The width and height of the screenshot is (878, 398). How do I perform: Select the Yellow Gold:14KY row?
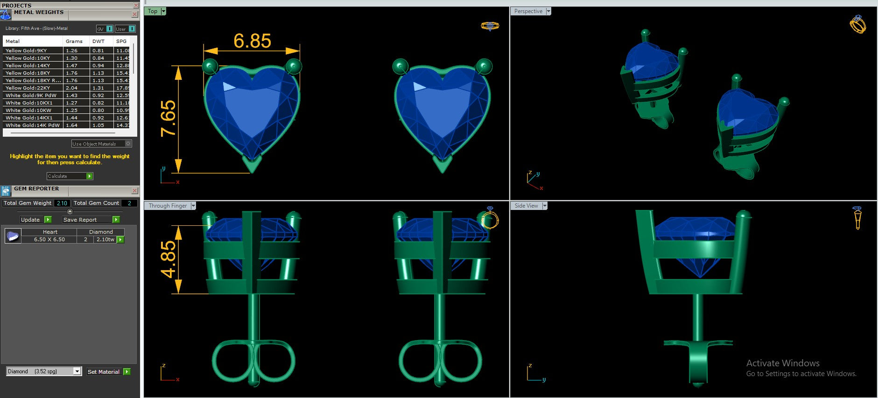67,65
